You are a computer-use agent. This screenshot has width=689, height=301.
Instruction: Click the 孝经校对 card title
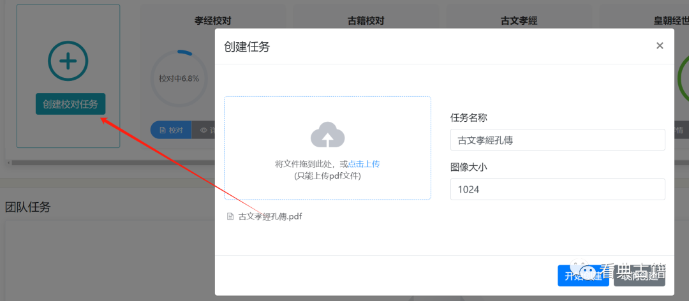coord(212,20)
